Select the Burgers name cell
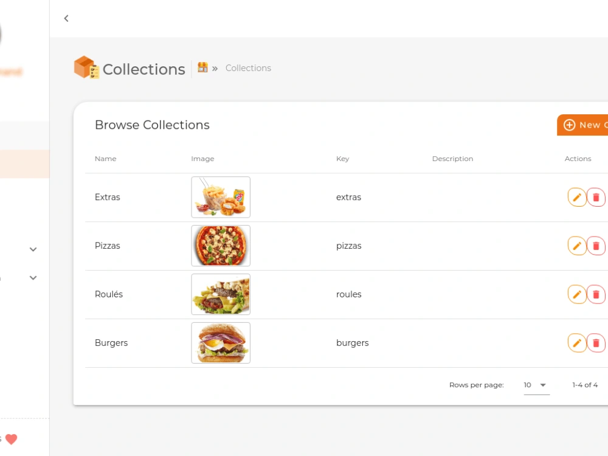 (111, 343)
